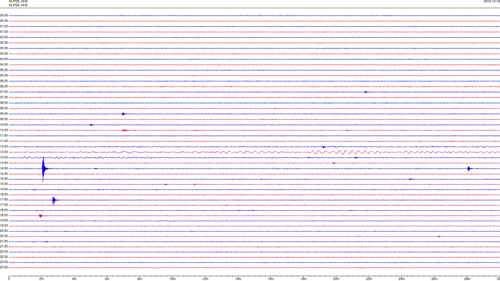Click the 03:30 time label
The image size is (500, 281).
(x=4, y=54)
